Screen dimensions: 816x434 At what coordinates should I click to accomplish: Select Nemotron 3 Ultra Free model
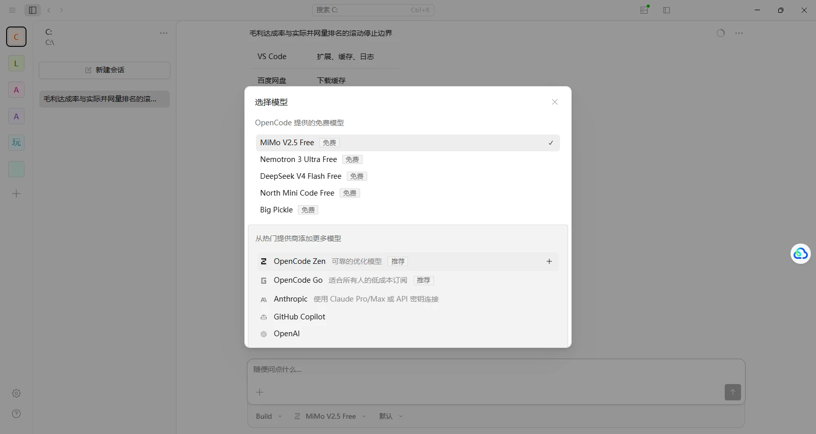pyautogui.click(x=408, y=159)
